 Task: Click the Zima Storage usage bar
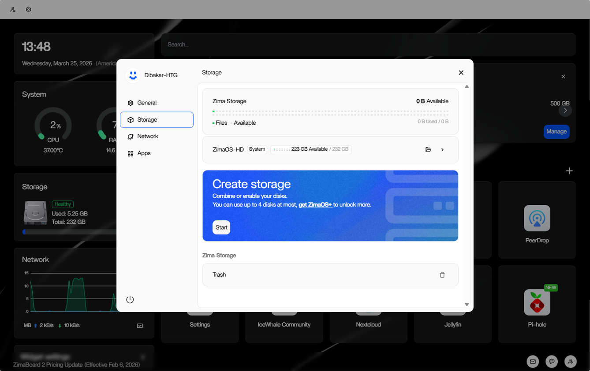330,113
